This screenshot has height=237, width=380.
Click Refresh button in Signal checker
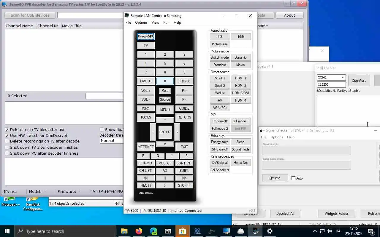point(275,178)
